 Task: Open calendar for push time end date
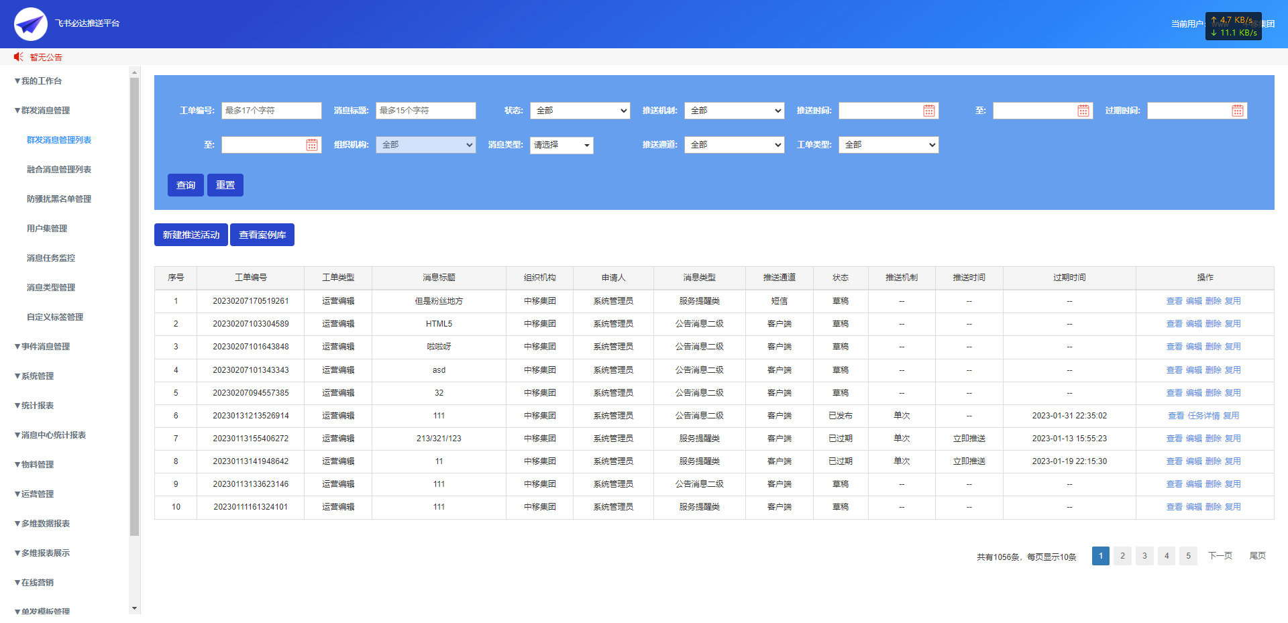(x=1083, y=111)
